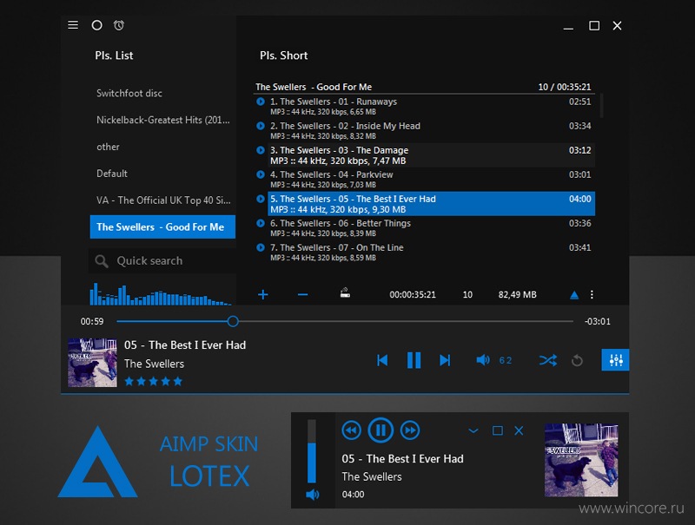The image size is (695, 525).
Task: Open the equalizer panel
Action: pyautogui.click(x=615, y=360)
